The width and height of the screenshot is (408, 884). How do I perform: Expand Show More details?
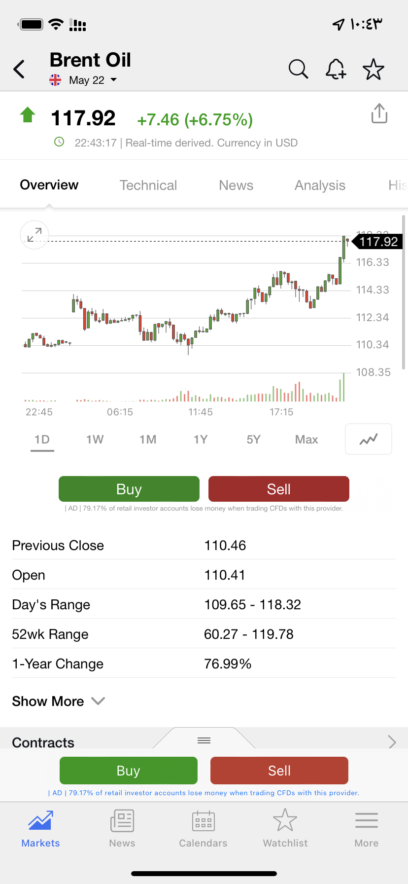point(58,701)
